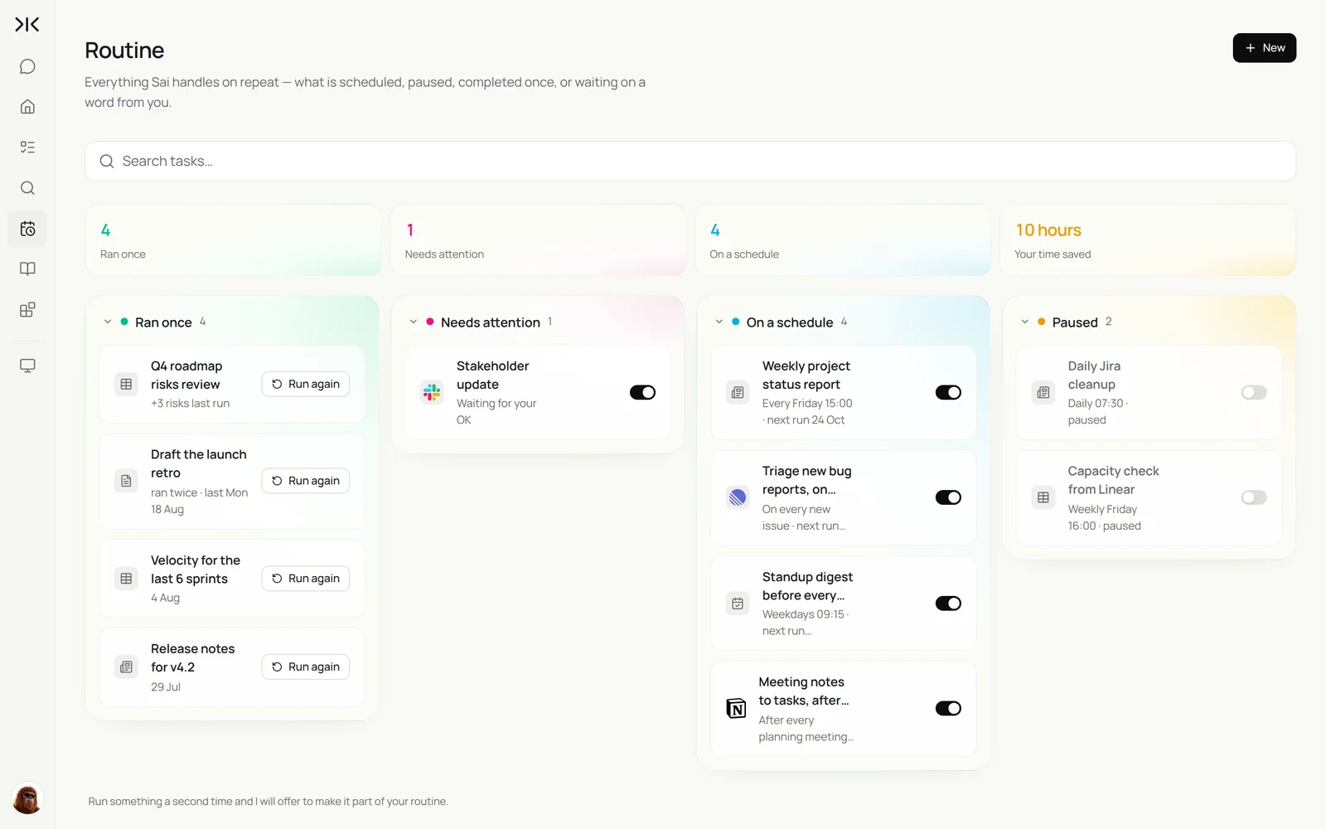Viewport: 1326px width, 829px height.
Task: Run again Release notes for v4.2
Action: [x=306, y=667]
